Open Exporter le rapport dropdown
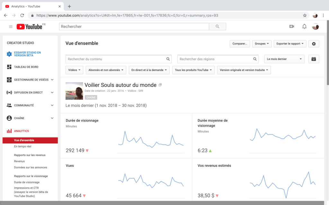Screen dimensions: 329x205 pos(290,44)
